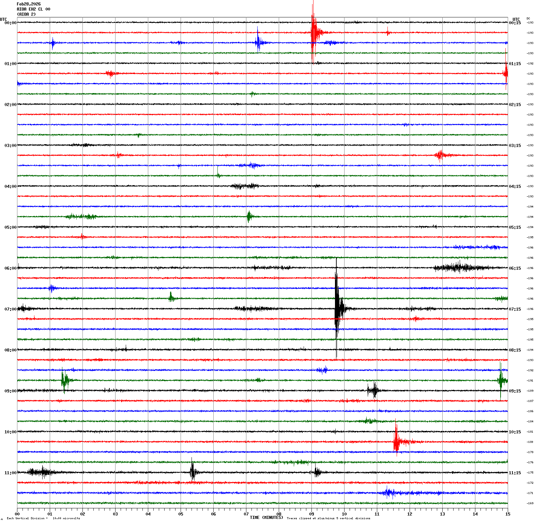Click the 07 minute tick label at the bottom
Image resolution: width=535 pixels, height=523 pixels.
point(246,514)
